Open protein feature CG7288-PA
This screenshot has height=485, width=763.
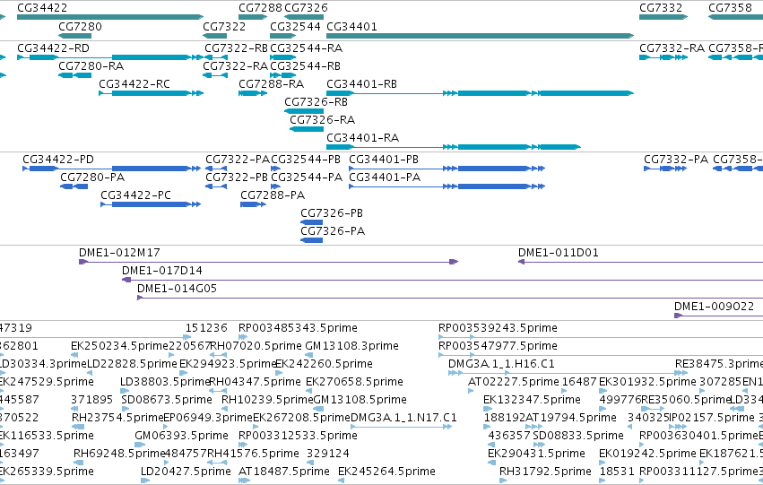[x=253, y=204]
